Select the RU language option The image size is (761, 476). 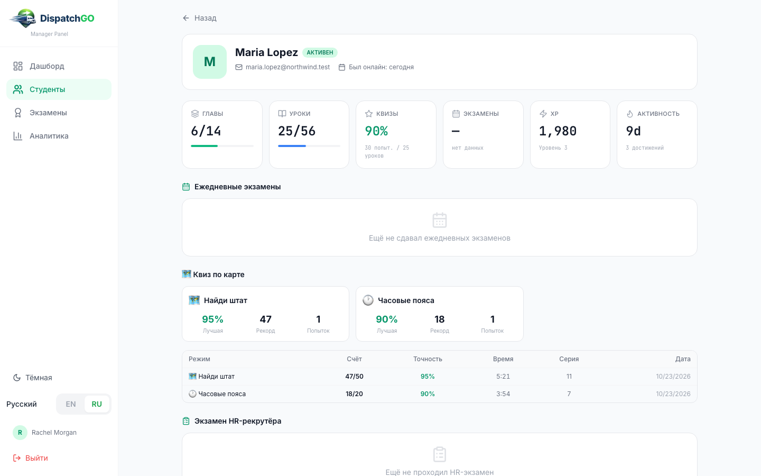97,404
